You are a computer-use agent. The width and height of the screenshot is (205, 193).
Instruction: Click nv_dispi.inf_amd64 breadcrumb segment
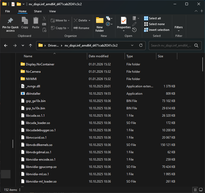point(91,46)
